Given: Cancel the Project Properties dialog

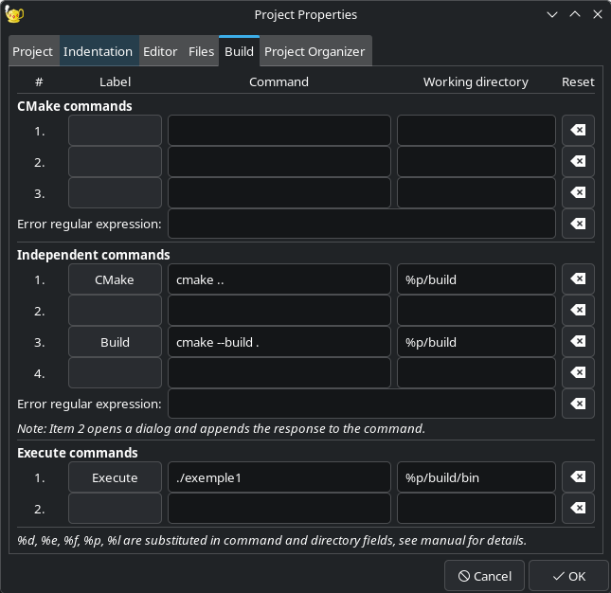Looking at the screenshot, I should pyautogui.click(x=485, y=576).
